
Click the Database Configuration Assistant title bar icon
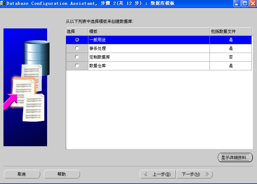[3, 3]
